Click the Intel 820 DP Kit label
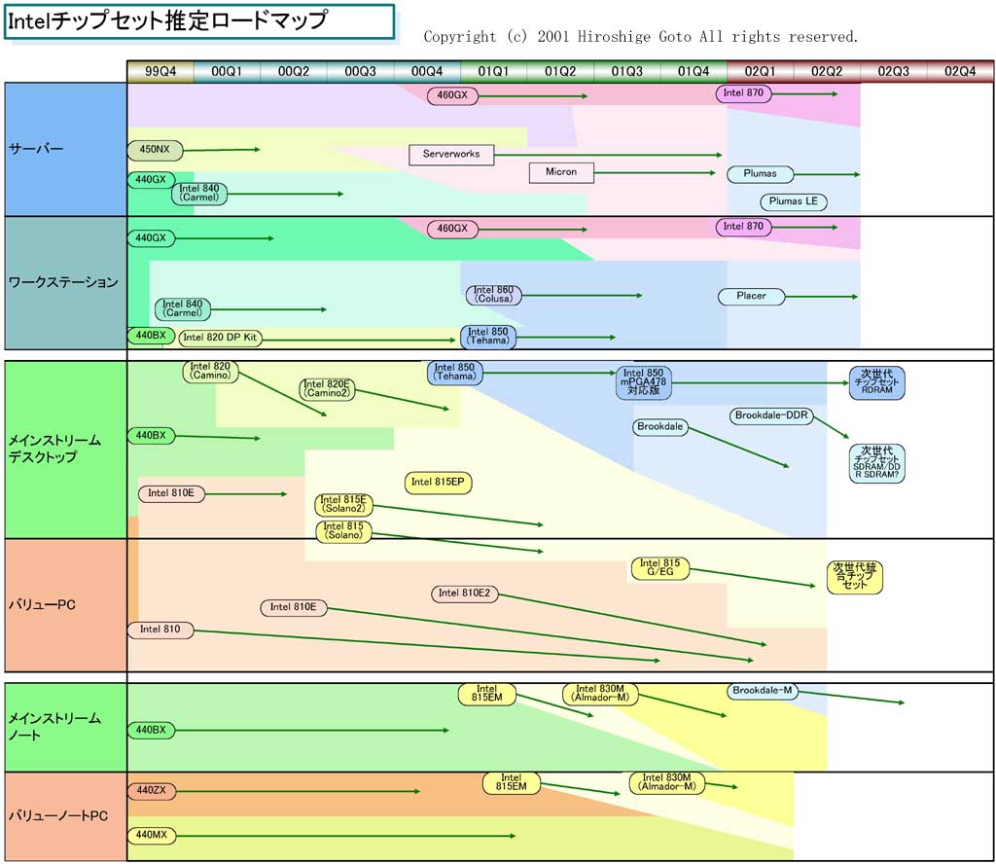996x864 pixels. [x=221, y=339]
